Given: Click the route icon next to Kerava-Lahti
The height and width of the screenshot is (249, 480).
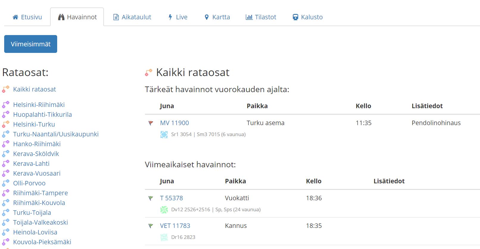Looking at the screenshot, I should [6, 164].
